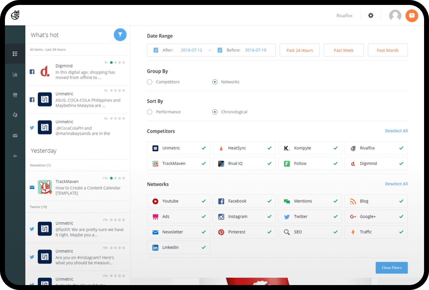Select the bar chart sidebar icon
This screenshot has width=429, height=290.
pos(15,74)
